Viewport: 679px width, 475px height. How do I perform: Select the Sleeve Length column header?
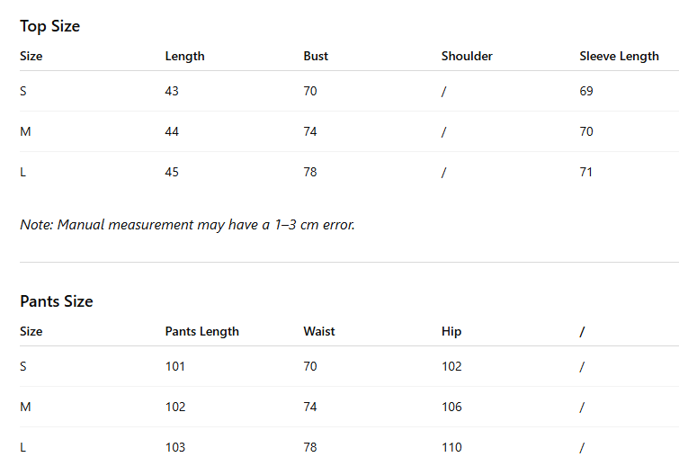coord(619,56)
